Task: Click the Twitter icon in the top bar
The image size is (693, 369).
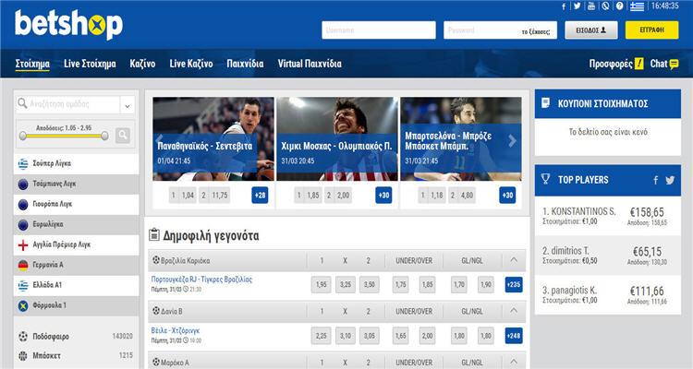Action: pos(577,6)
